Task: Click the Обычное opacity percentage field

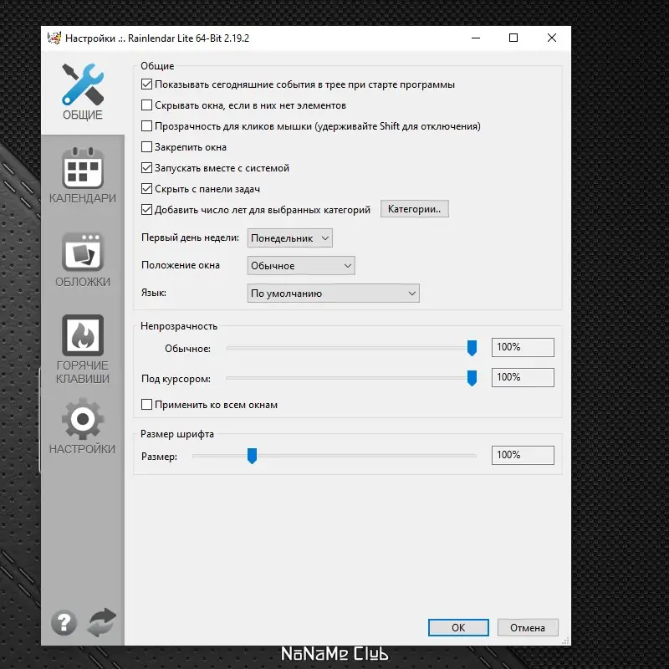Action: pyautogui.click(x=523, y=347)
